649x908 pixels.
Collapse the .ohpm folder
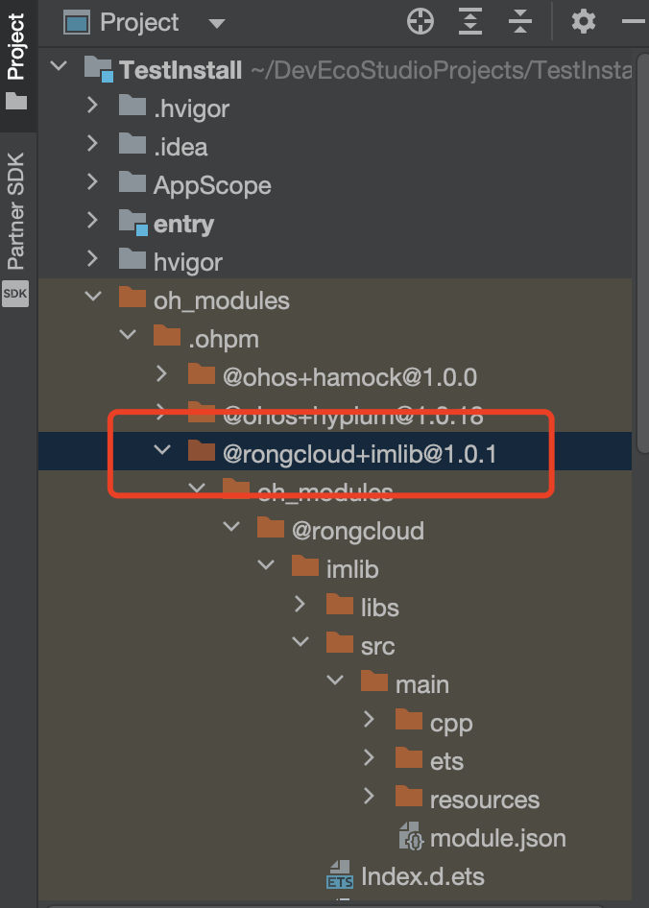(128, 335)
